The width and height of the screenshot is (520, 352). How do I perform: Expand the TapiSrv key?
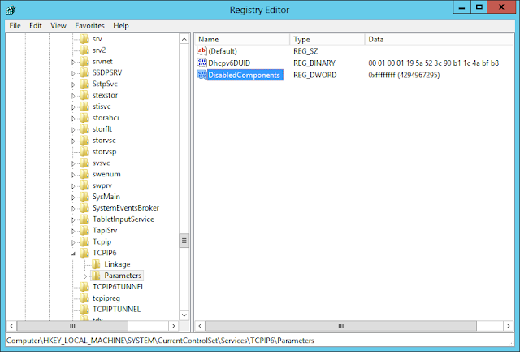click(x=73, y=231)
